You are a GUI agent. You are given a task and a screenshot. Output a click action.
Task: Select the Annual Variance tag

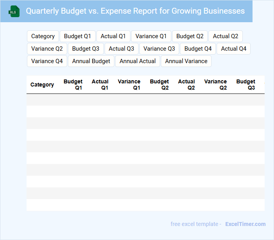tap(186, 61)
